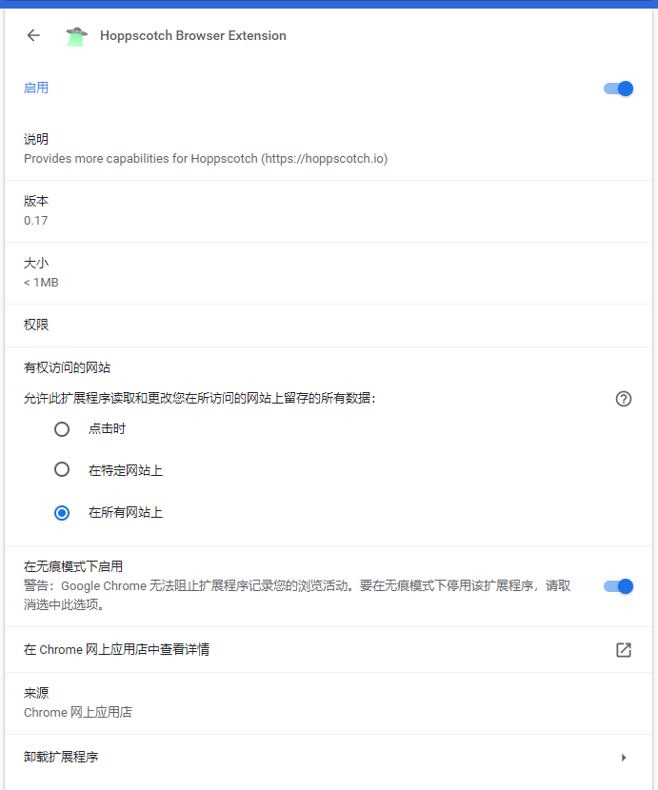Click the 有权访问的网站 heading

pyautogui.click(x=67, y=367)
